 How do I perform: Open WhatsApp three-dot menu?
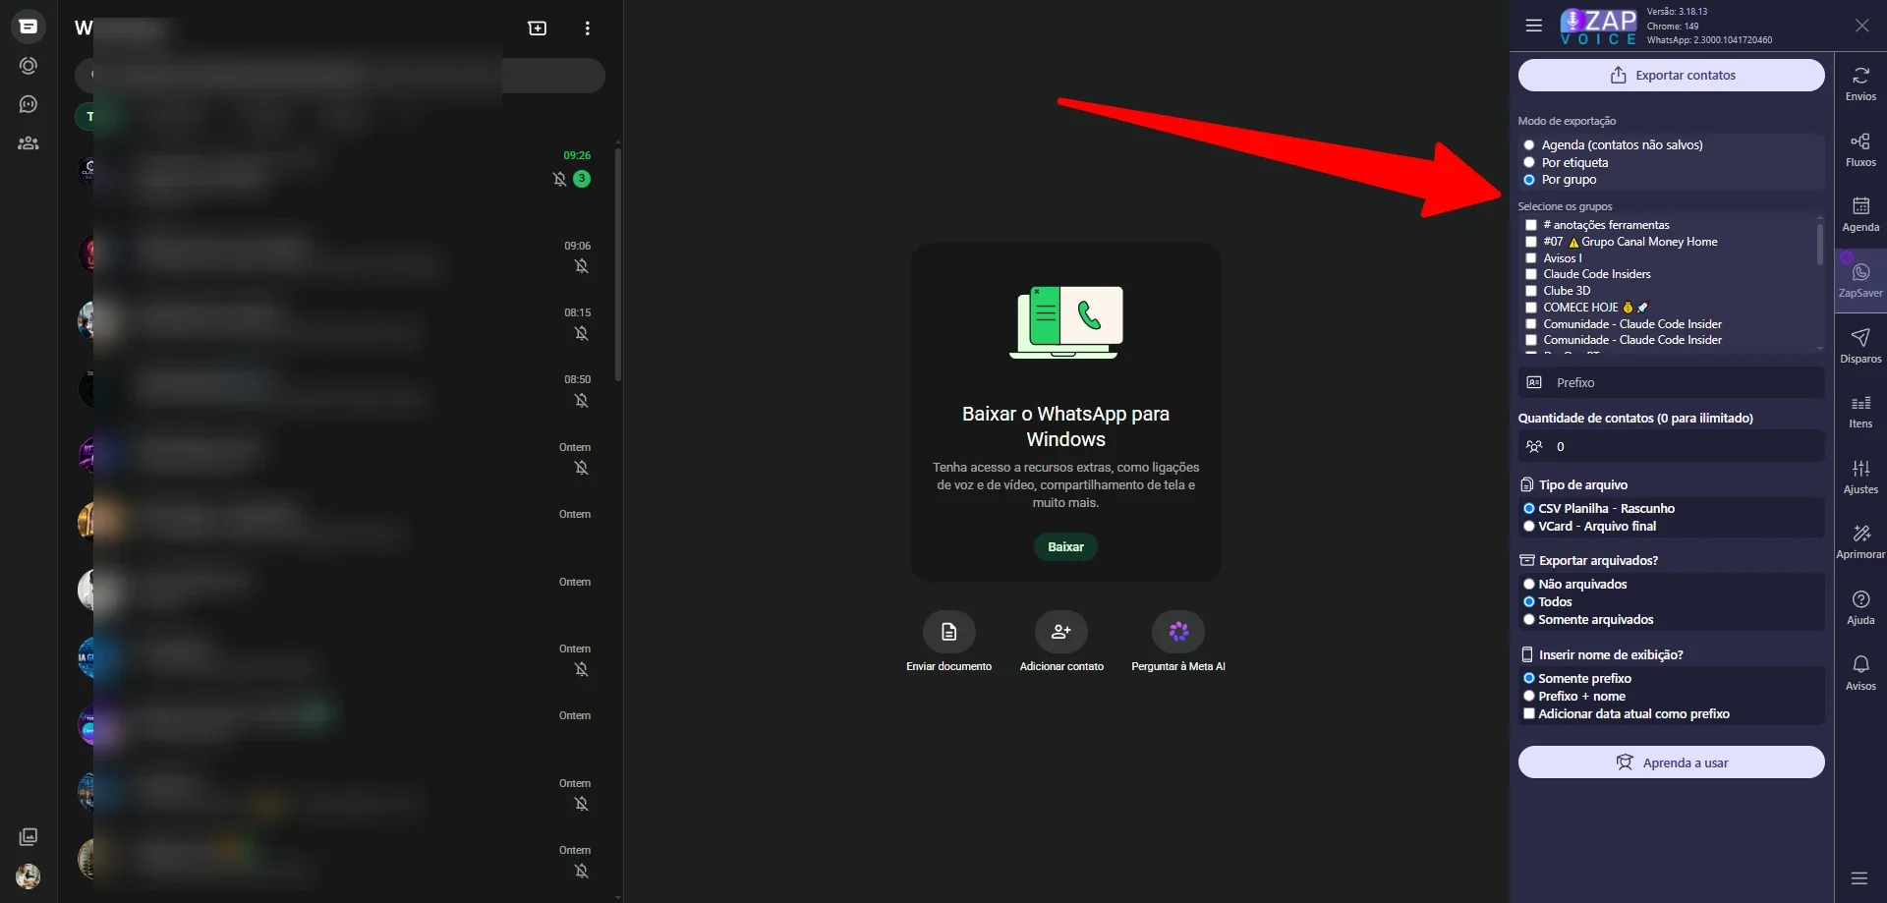[587, 28]
